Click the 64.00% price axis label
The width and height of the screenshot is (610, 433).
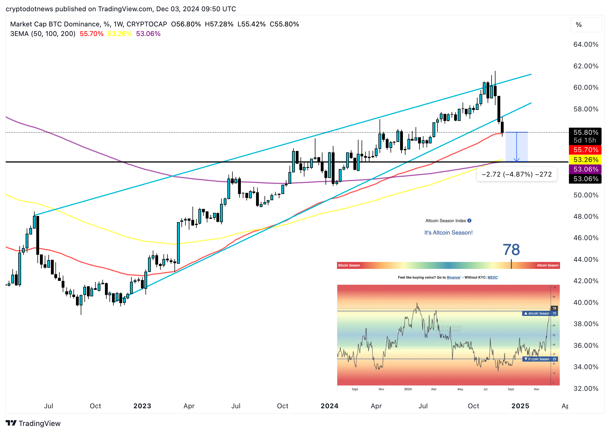point(586,44)
